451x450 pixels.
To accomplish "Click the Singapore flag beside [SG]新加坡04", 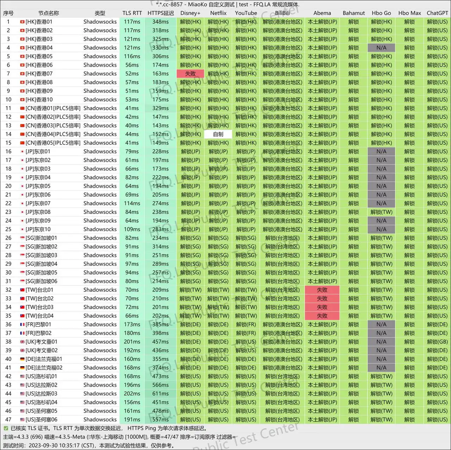I will [22, 264].
